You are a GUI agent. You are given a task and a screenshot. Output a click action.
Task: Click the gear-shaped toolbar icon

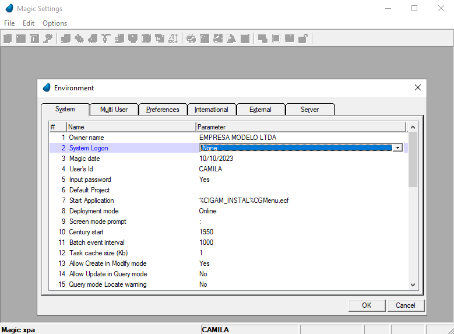point(79,38)
